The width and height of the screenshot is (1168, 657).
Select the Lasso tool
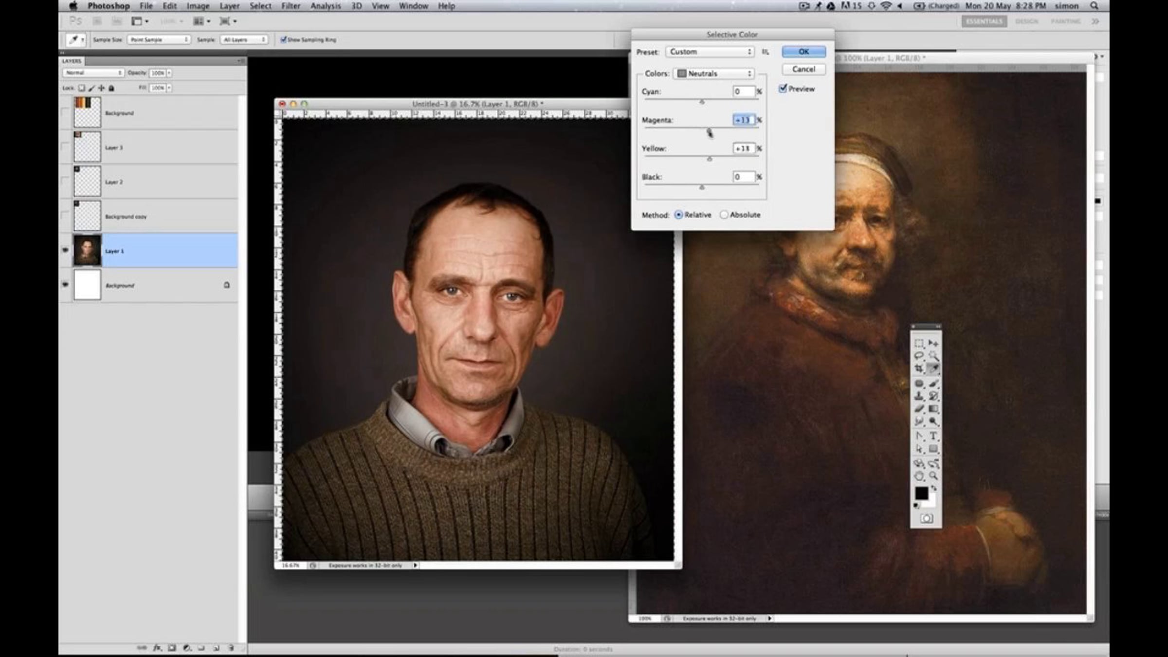[x=919, y=356]
